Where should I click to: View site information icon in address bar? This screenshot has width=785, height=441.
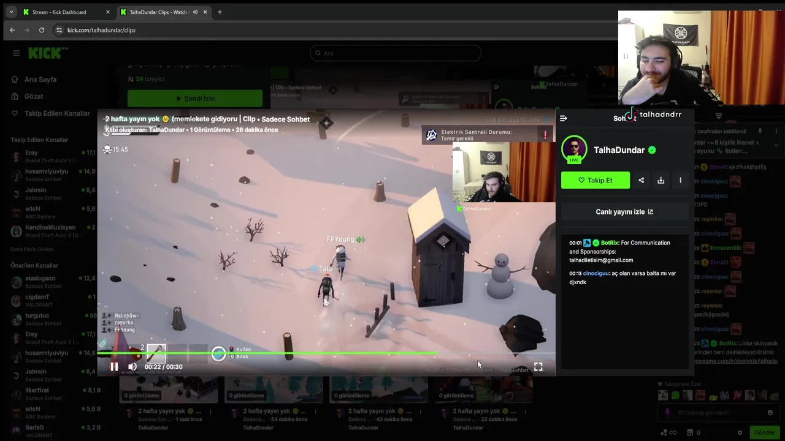click(59, 30)
